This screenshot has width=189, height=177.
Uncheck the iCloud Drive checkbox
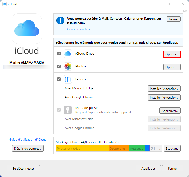click(x=59, y=53)
